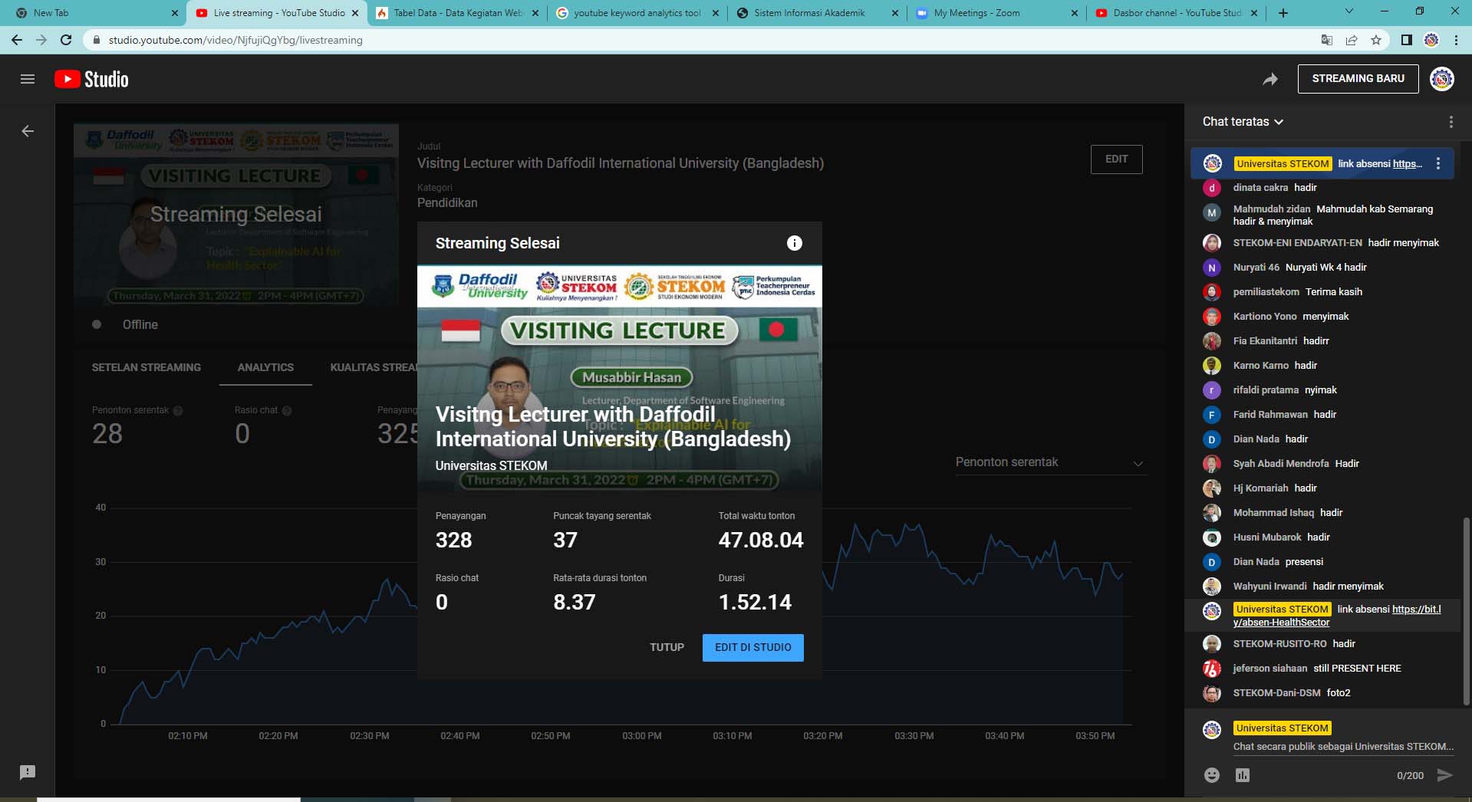Close the Live streaming browser tab
The height and width of the screenshot is (802, 1472).
355,13
